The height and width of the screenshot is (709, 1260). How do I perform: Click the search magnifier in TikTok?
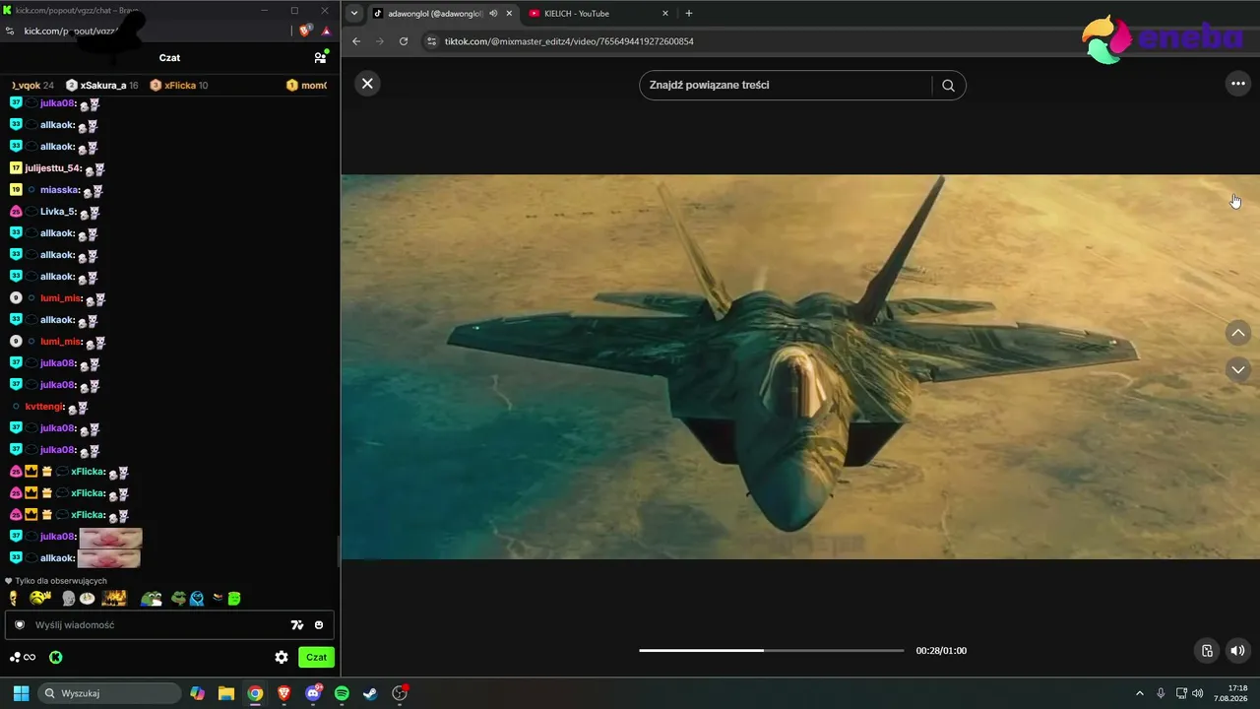coord(948,86)
